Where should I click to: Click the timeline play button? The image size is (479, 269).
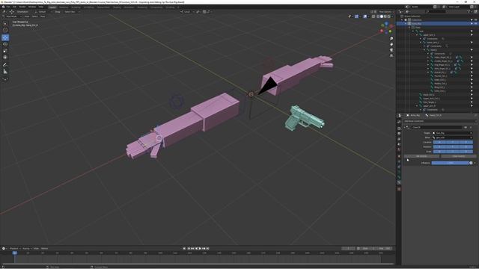(200, 249)
